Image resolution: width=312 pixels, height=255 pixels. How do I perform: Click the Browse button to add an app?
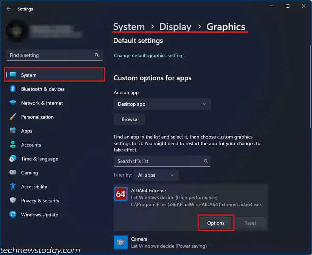tap(129, 119)
